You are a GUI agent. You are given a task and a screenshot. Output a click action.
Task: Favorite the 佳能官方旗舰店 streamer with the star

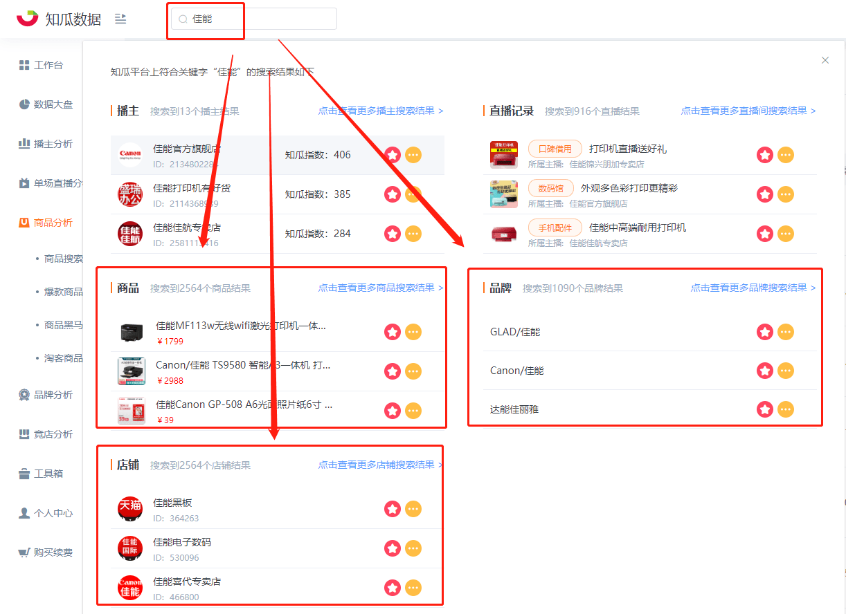[393, 155]
